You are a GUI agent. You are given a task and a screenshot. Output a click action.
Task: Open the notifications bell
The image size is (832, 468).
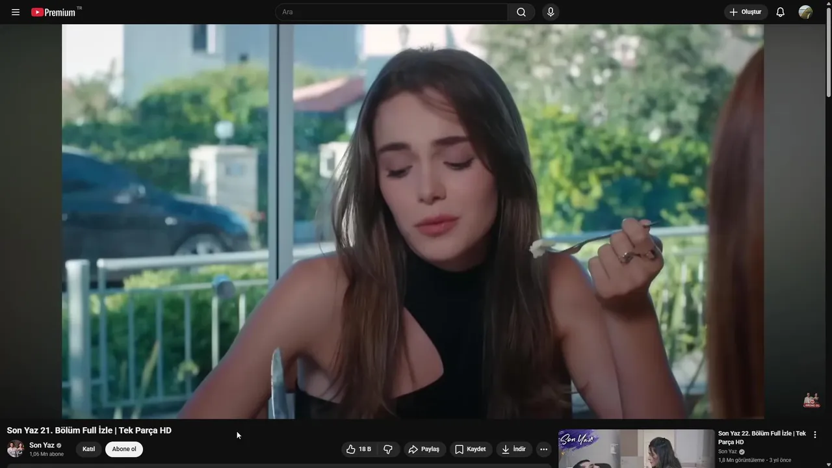(x=781, y=12)
